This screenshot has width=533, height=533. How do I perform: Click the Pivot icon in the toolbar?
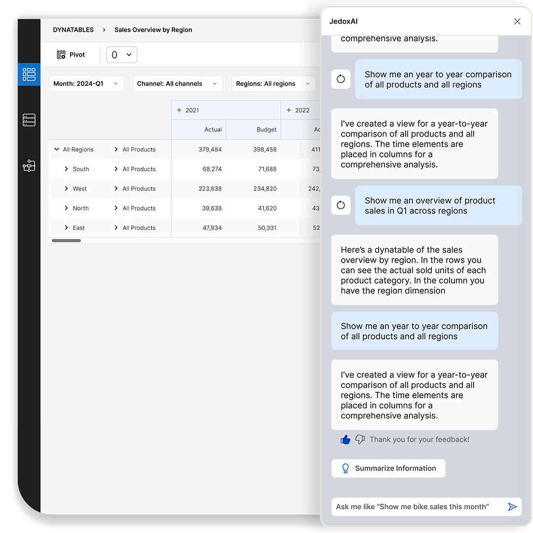61,54
